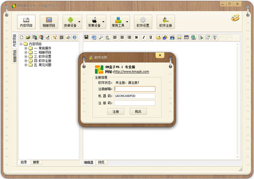The width and height of the screenshot is (254, 179).
Task: Click the magnifier find icon in editor
Action: point(101,37)
